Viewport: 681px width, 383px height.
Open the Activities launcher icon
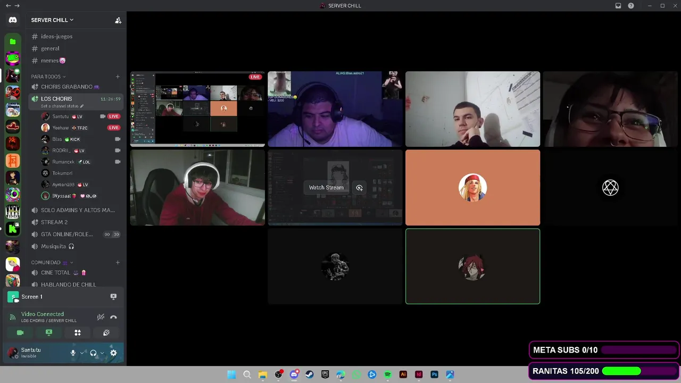click(78, 332)
